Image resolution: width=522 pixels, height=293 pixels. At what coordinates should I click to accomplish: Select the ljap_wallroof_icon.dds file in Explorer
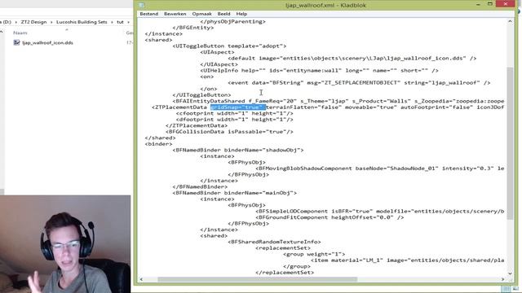(x=43, y=42)
